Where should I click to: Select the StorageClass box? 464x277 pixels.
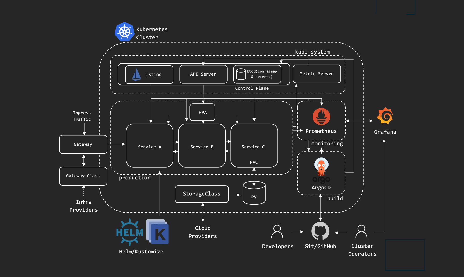tap(202, 194)
